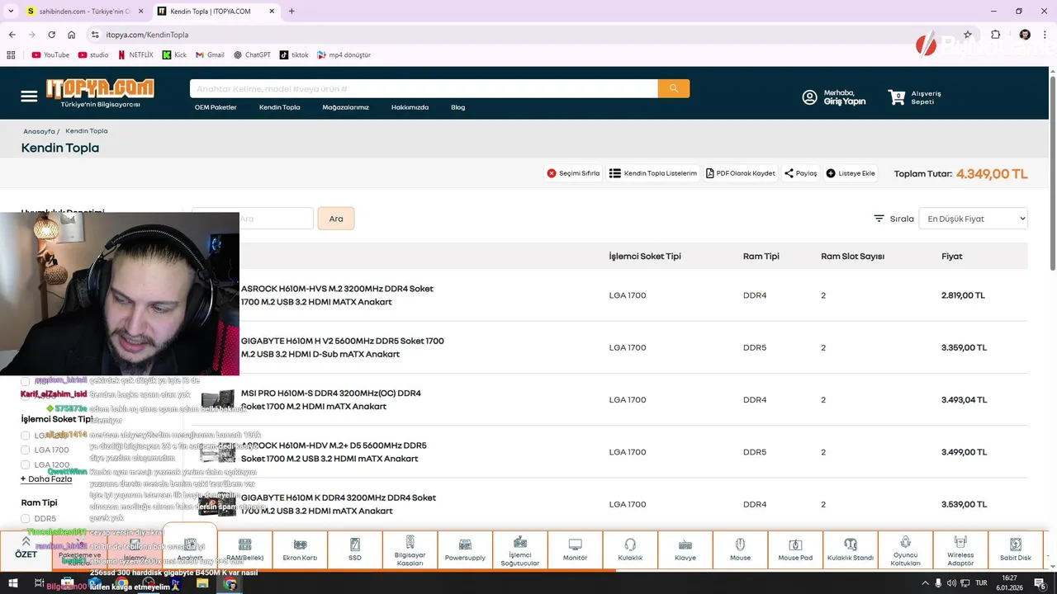Reload the page in Chrome
This screenshot has height=594, width=1057.
[51, 35]
